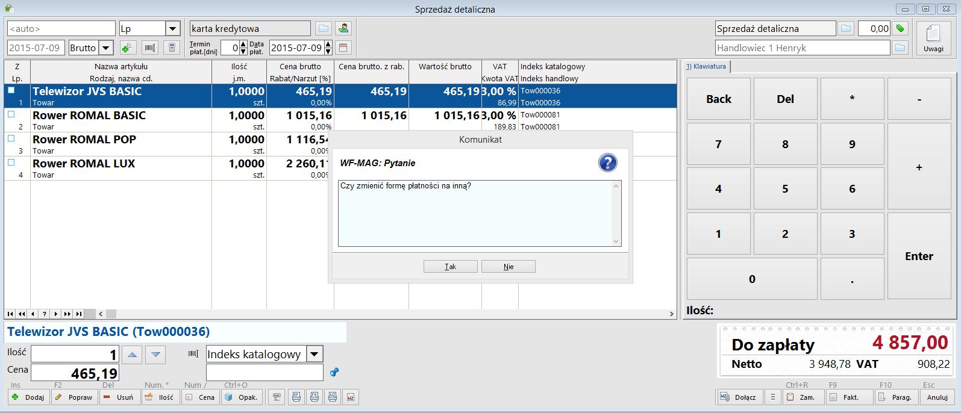Expand the Lp sort order dropdown

point(173,28)
